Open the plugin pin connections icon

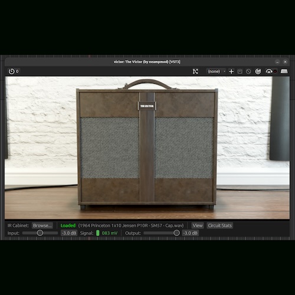pos(195,71)
